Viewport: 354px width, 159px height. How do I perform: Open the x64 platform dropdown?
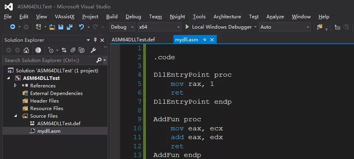pyautogui.click(x=159, y=27)
